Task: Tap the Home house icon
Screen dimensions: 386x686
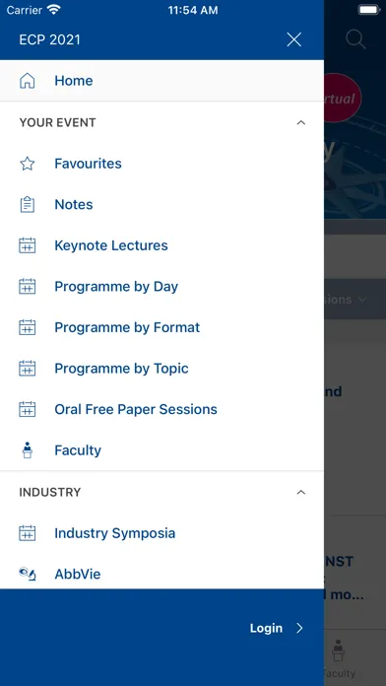Action: pos(28,81)
